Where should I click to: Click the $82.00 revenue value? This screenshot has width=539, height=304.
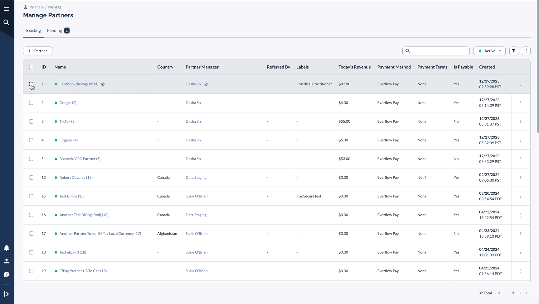point(344,84)
